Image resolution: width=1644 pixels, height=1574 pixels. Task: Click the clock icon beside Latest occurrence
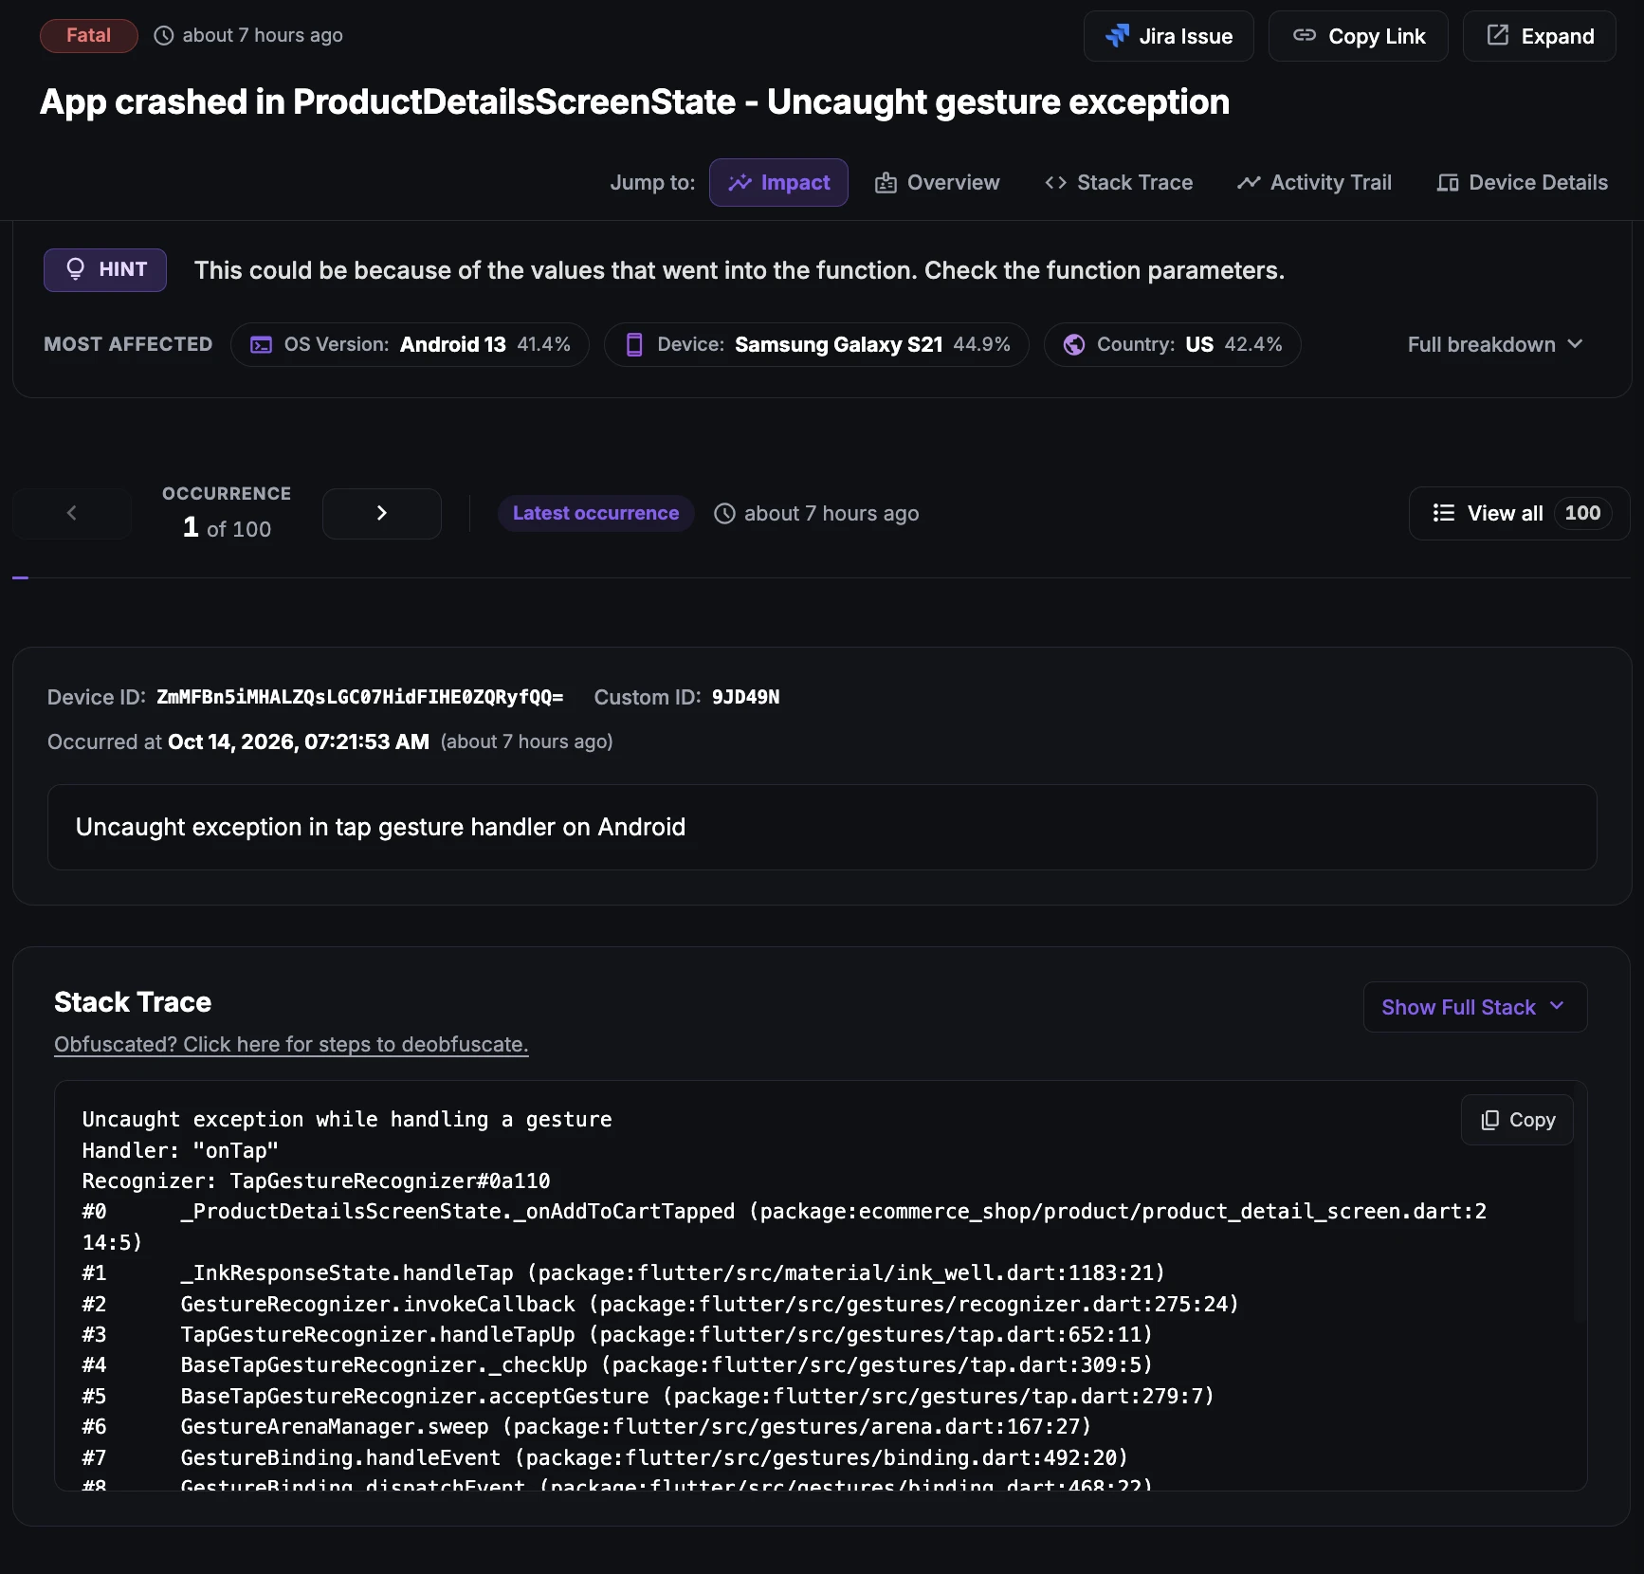click(x=724, y=513)
